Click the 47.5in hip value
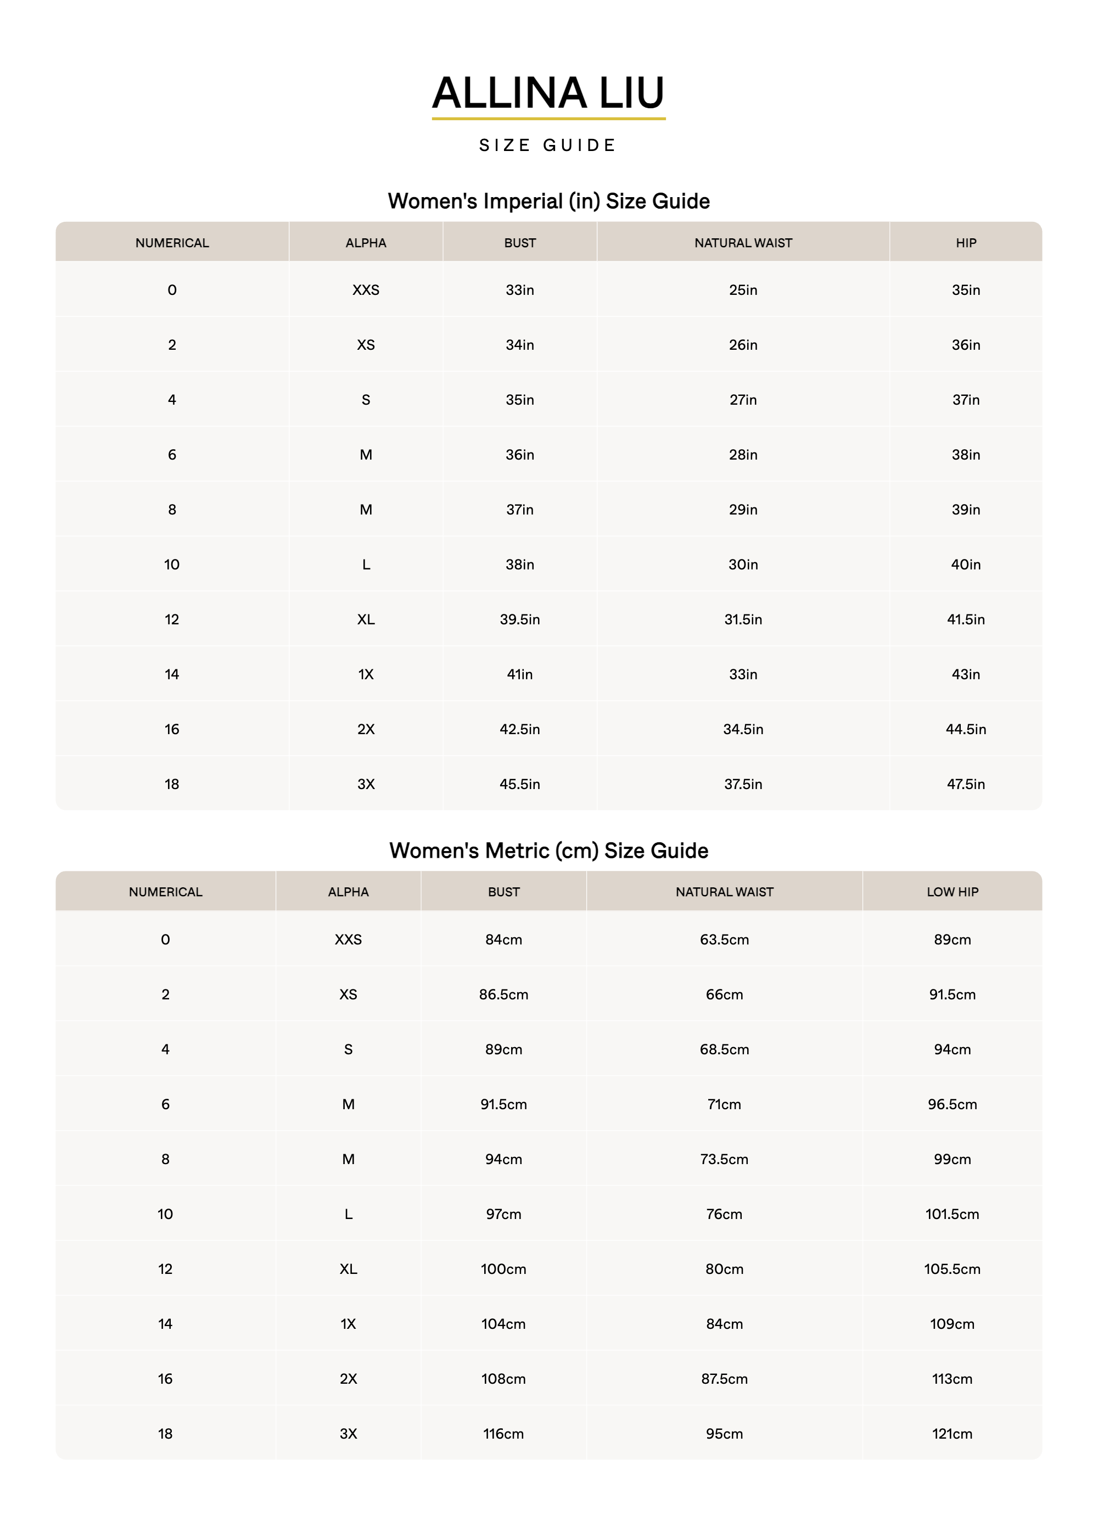The image size is (1098, 1532). click(966, 784)
